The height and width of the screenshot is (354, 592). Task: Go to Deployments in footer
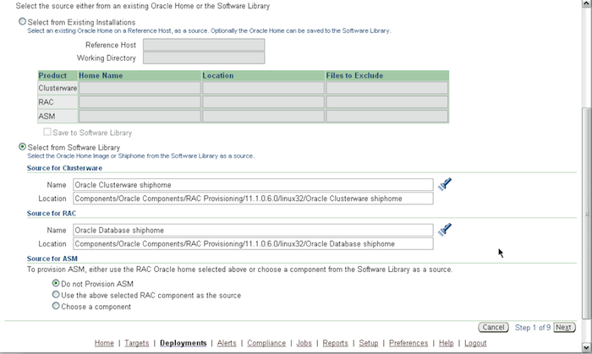click(x=184, y=343)
